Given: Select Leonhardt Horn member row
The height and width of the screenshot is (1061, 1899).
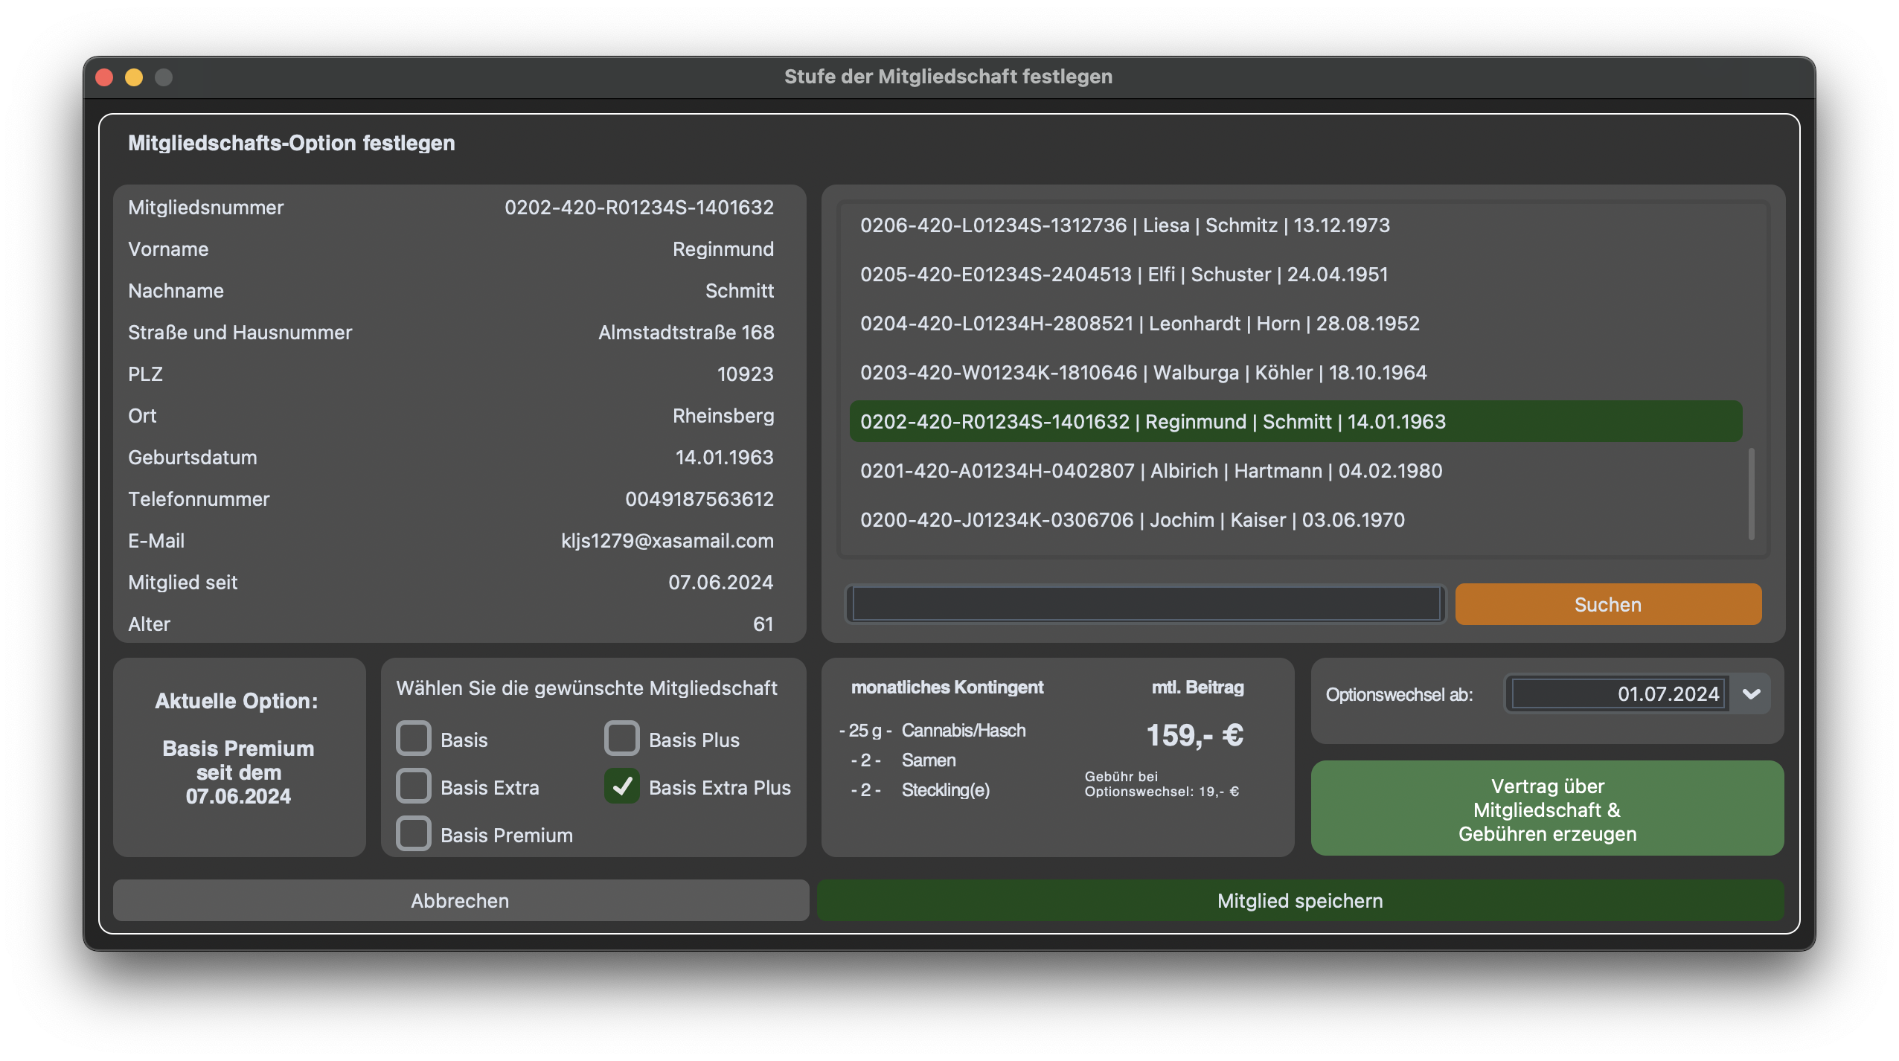Looking at the screenshot, I should pos(1139,324).
